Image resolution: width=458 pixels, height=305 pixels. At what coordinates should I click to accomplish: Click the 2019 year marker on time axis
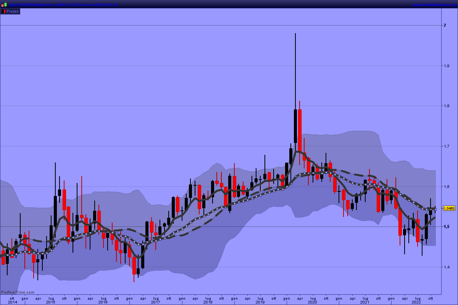coord(260,302)
